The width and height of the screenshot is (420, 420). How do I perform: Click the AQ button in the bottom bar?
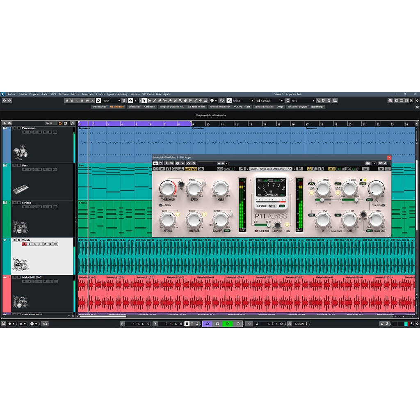45,324
